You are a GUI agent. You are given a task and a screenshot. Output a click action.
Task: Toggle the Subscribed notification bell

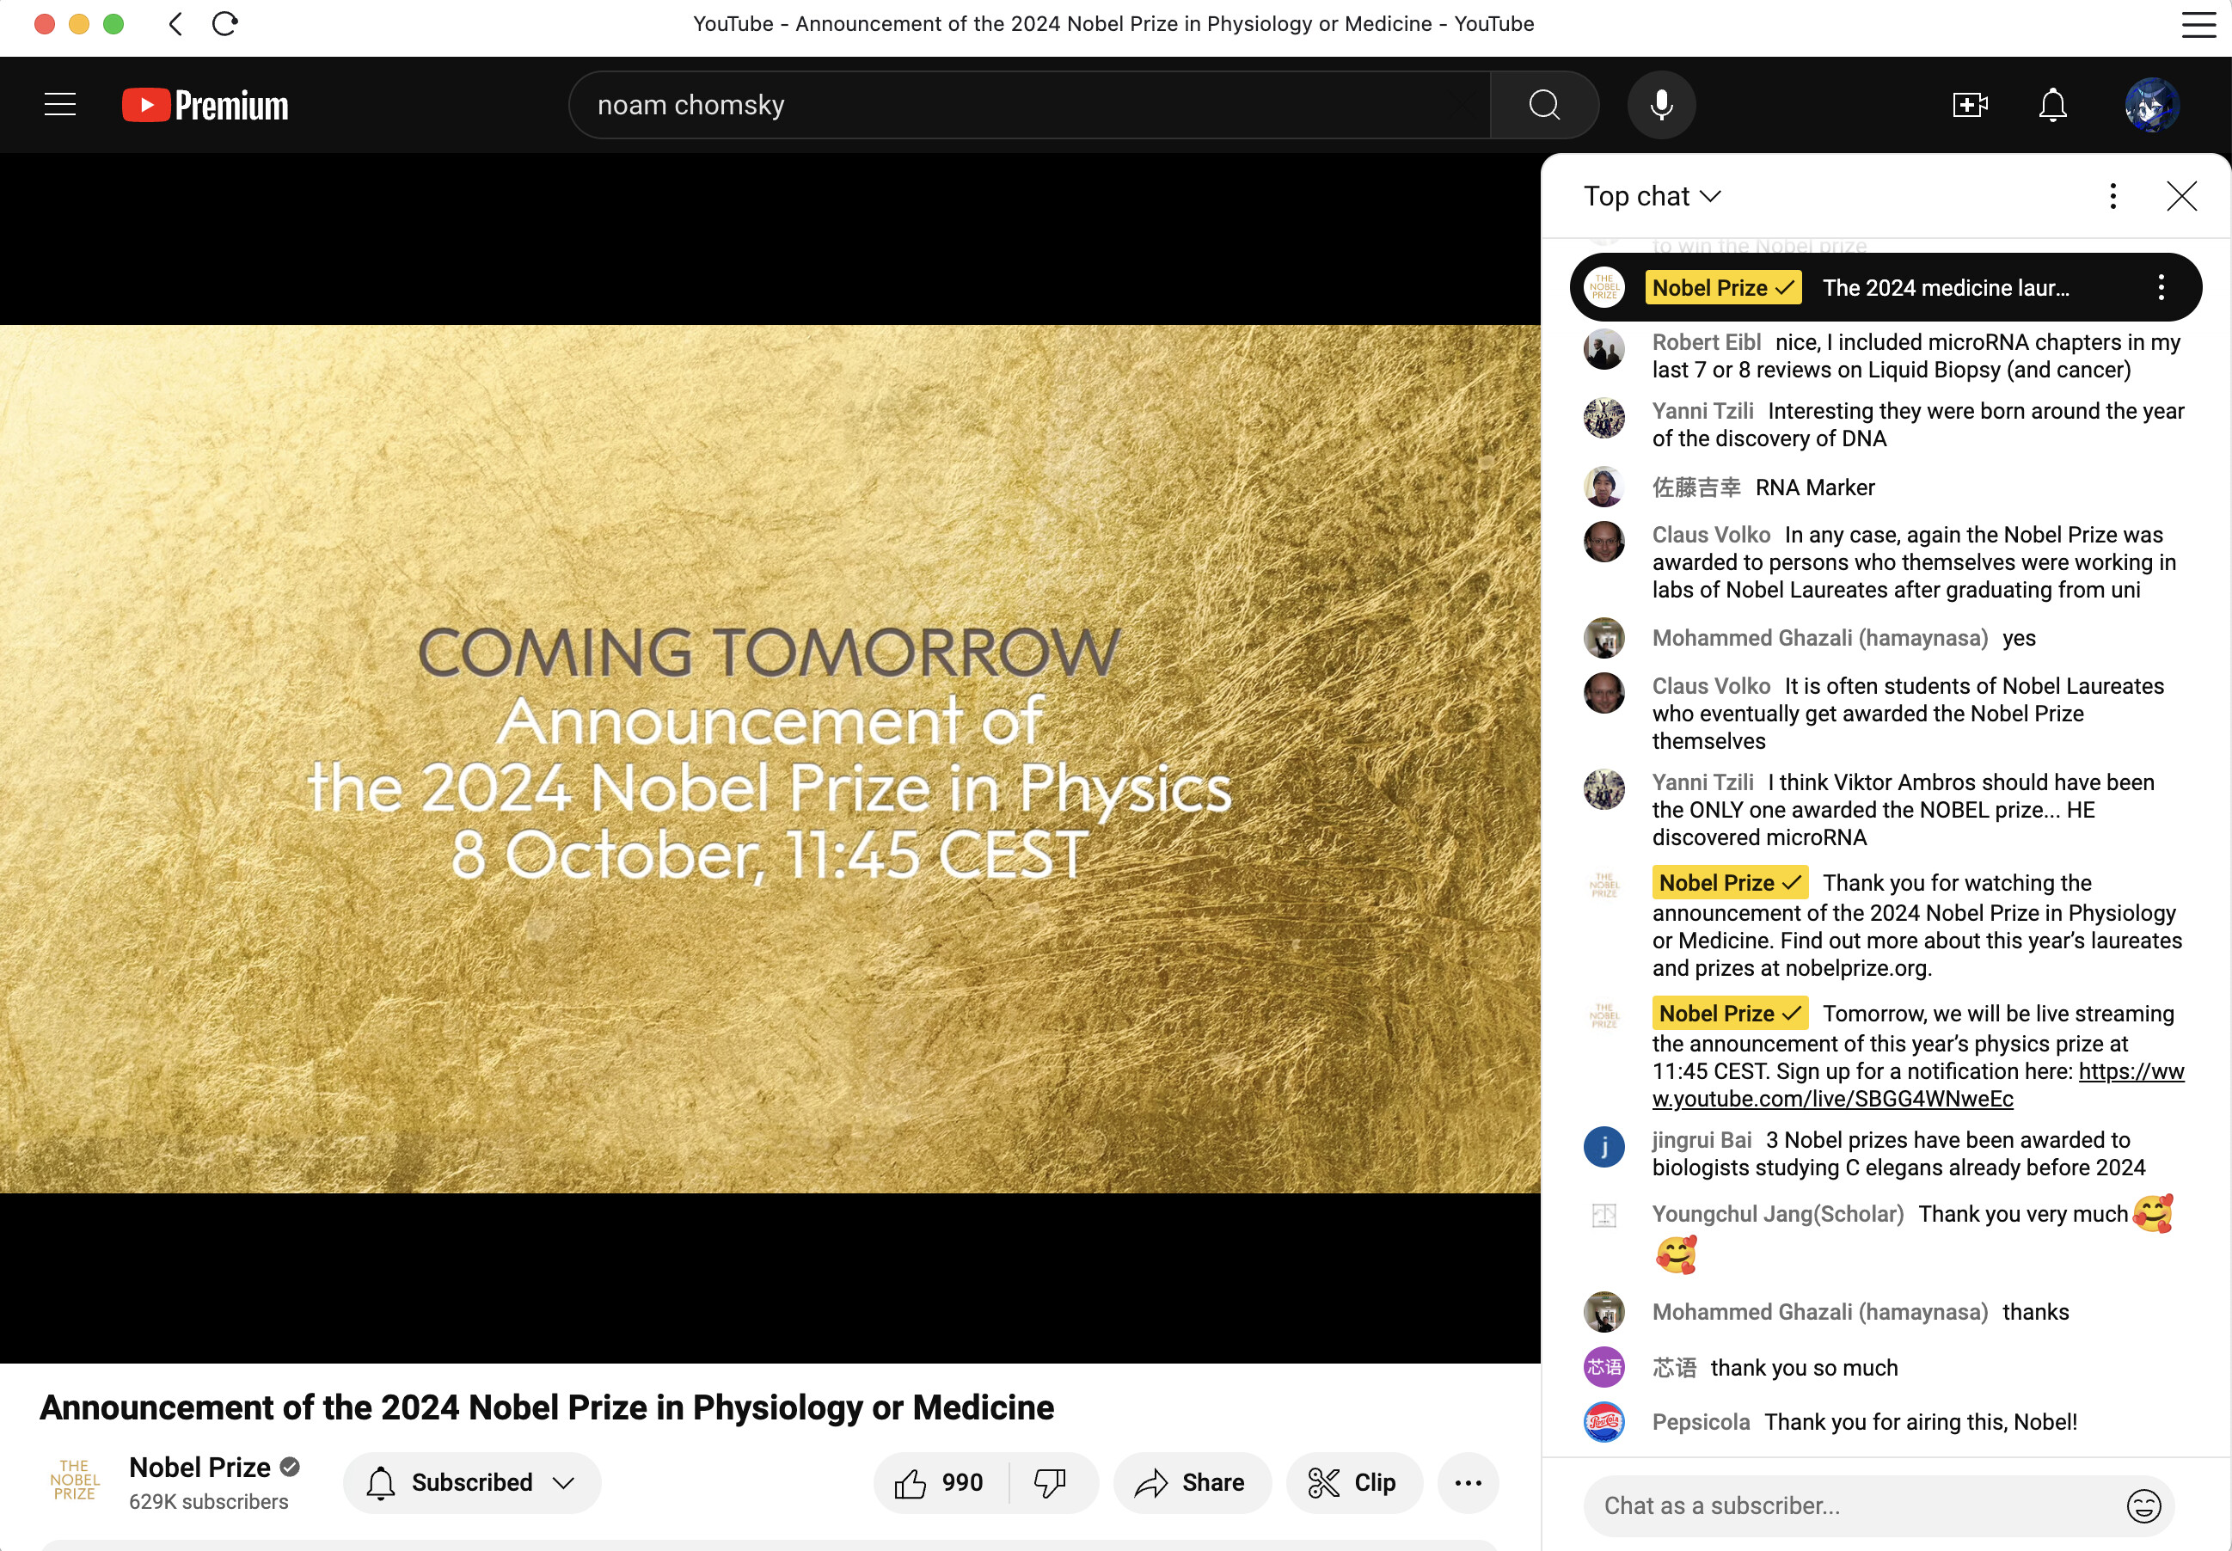tap(382, 1480)
